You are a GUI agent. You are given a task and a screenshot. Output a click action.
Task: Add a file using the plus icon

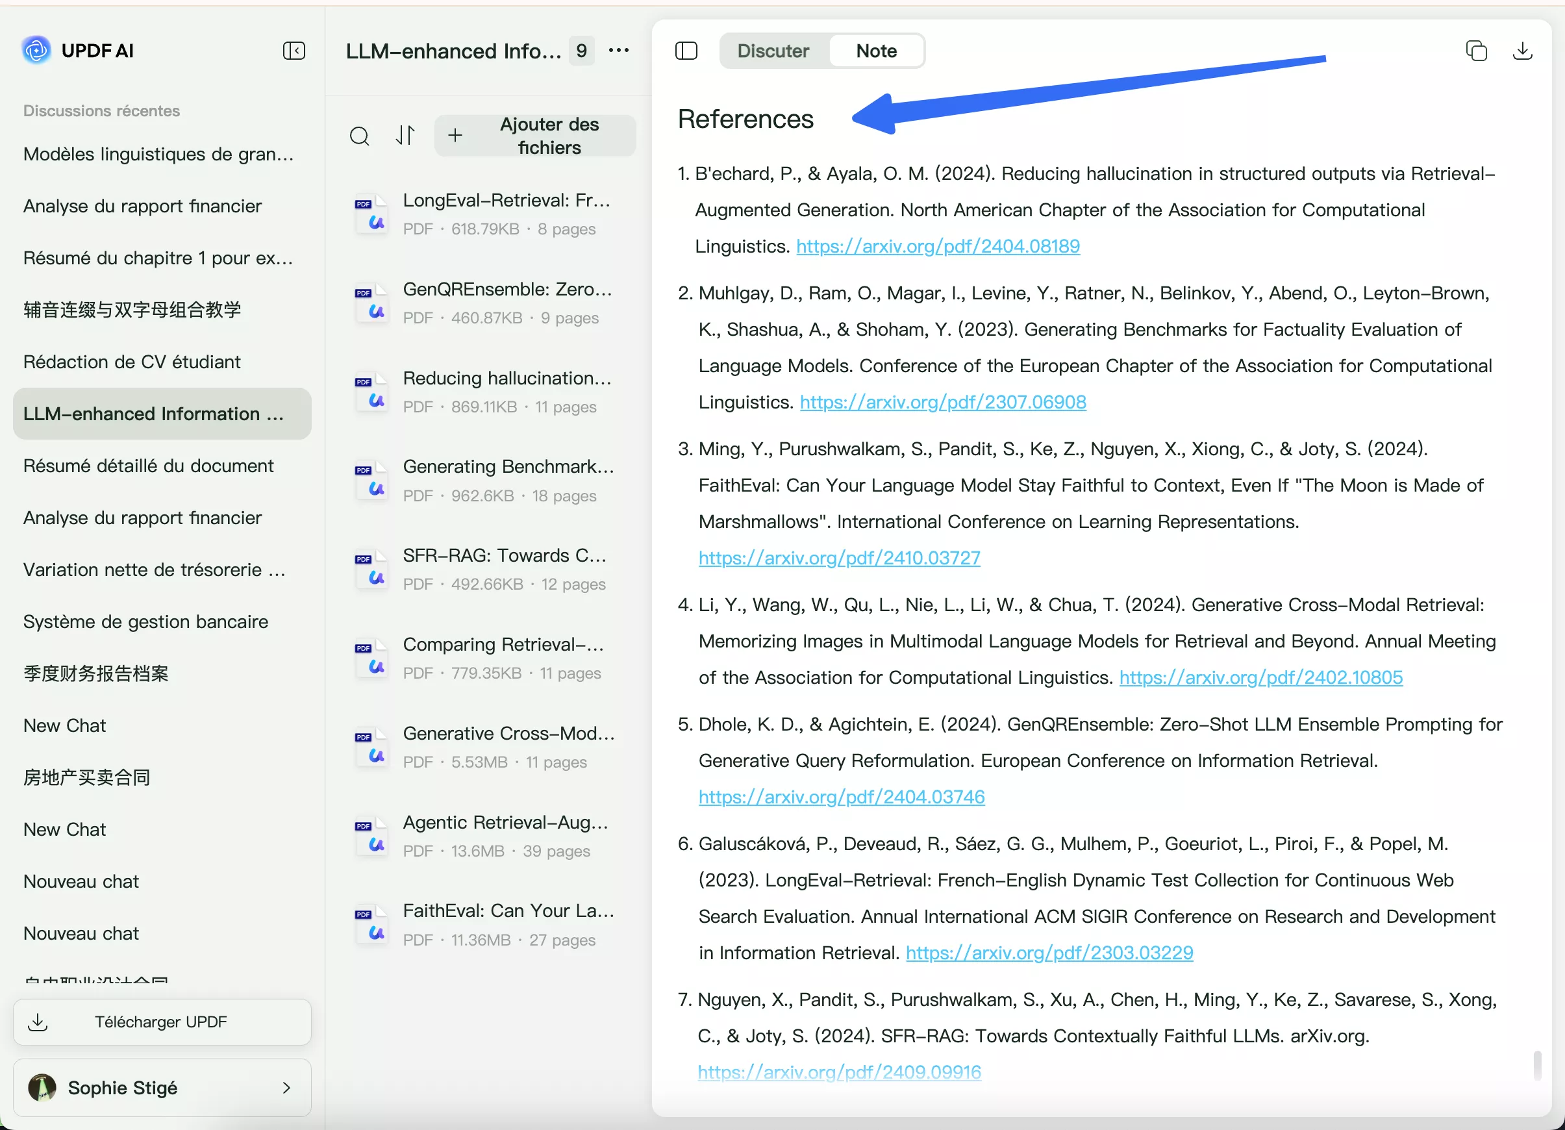[455, 135]
